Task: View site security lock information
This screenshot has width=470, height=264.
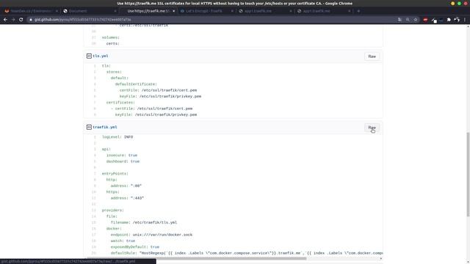Action: [31, 20]
